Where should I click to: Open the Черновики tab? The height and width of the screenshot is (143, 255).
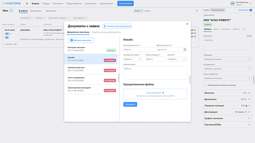[51, 11]
